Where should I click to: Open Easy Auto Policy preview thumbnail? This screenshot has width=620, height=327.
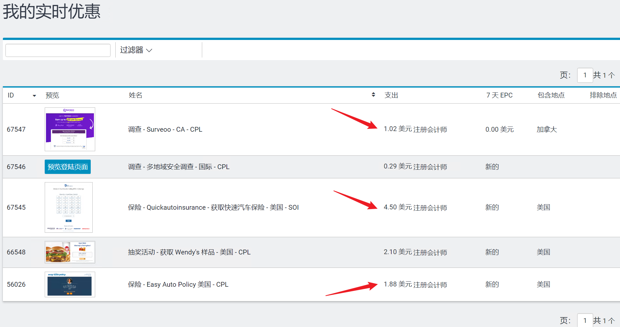tap(70, 284)
